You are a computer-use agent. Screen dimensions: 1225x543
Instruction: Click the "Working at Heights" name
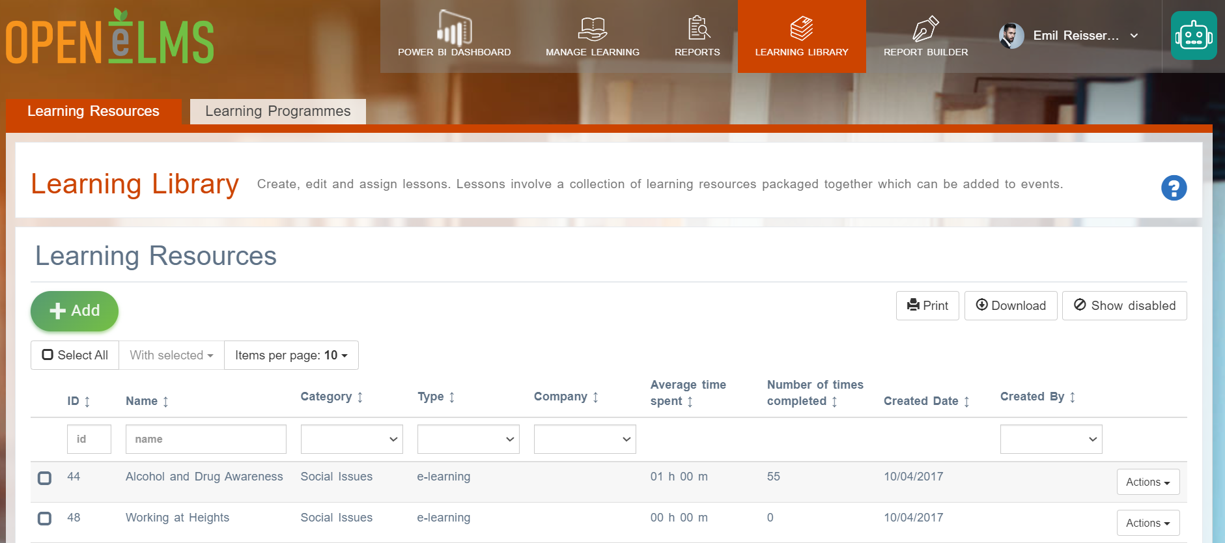pyautogui.click(x=177, y=518)
